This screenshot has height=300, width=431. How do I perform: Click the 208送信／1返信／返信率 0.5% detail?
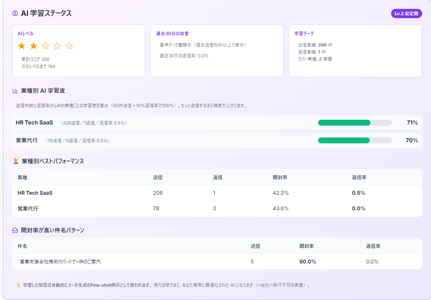pyautogui.click(x=94, y=123)
